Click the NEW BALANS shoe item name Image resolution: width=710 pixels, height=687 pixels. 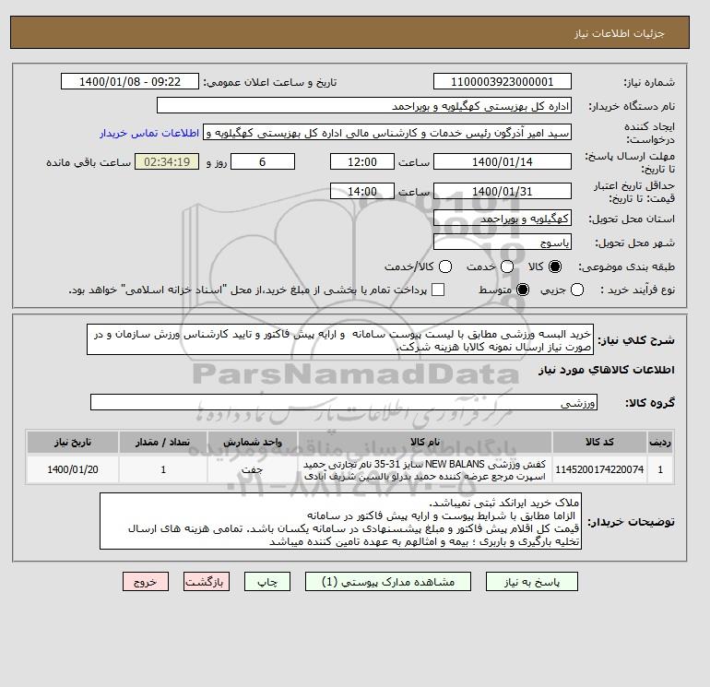[x=425, y=470]
